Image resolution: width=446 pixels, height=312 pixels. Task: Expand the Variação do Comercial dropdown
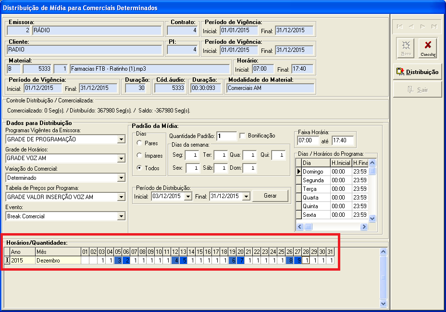(121, 178)
